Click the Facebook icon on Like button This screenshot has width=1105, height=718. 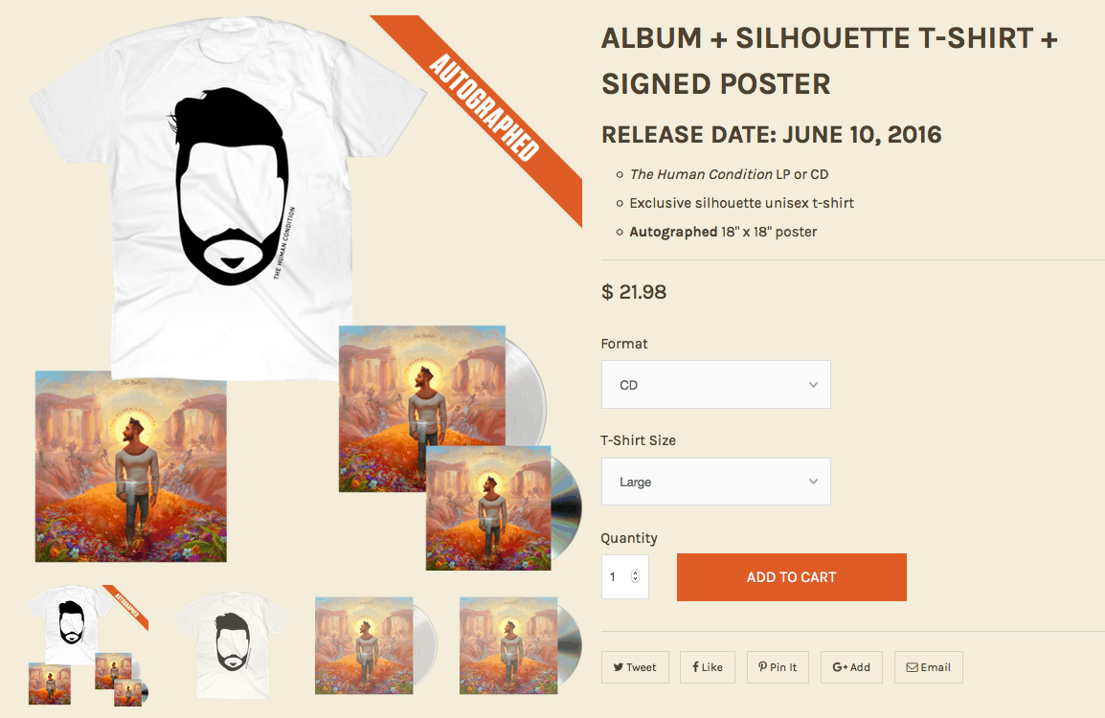695,666
